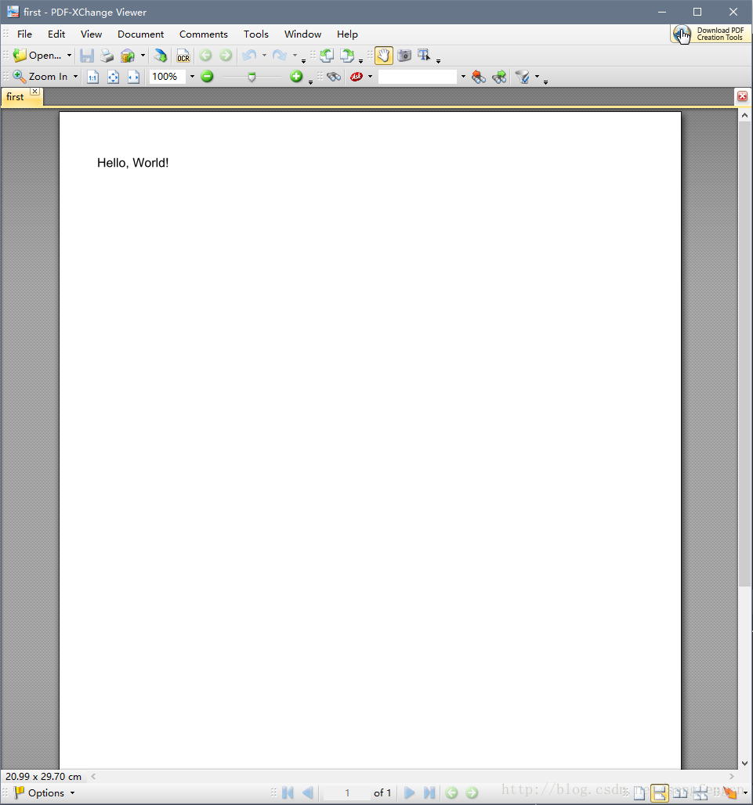Open a file with the Open button
Viewport: 753px width, 805px height.
(x=37, y=56)
